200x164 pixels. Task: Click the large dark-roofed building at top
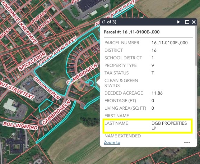[90, 5]
